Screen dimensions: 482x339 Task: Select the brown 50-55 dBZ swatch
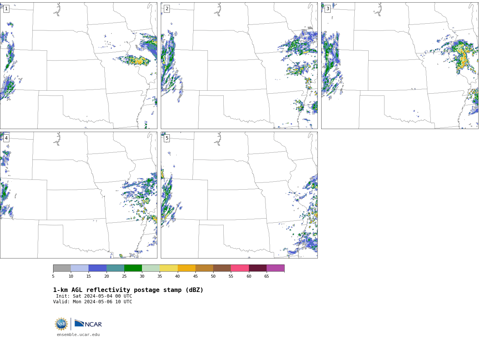pos(222,268)
